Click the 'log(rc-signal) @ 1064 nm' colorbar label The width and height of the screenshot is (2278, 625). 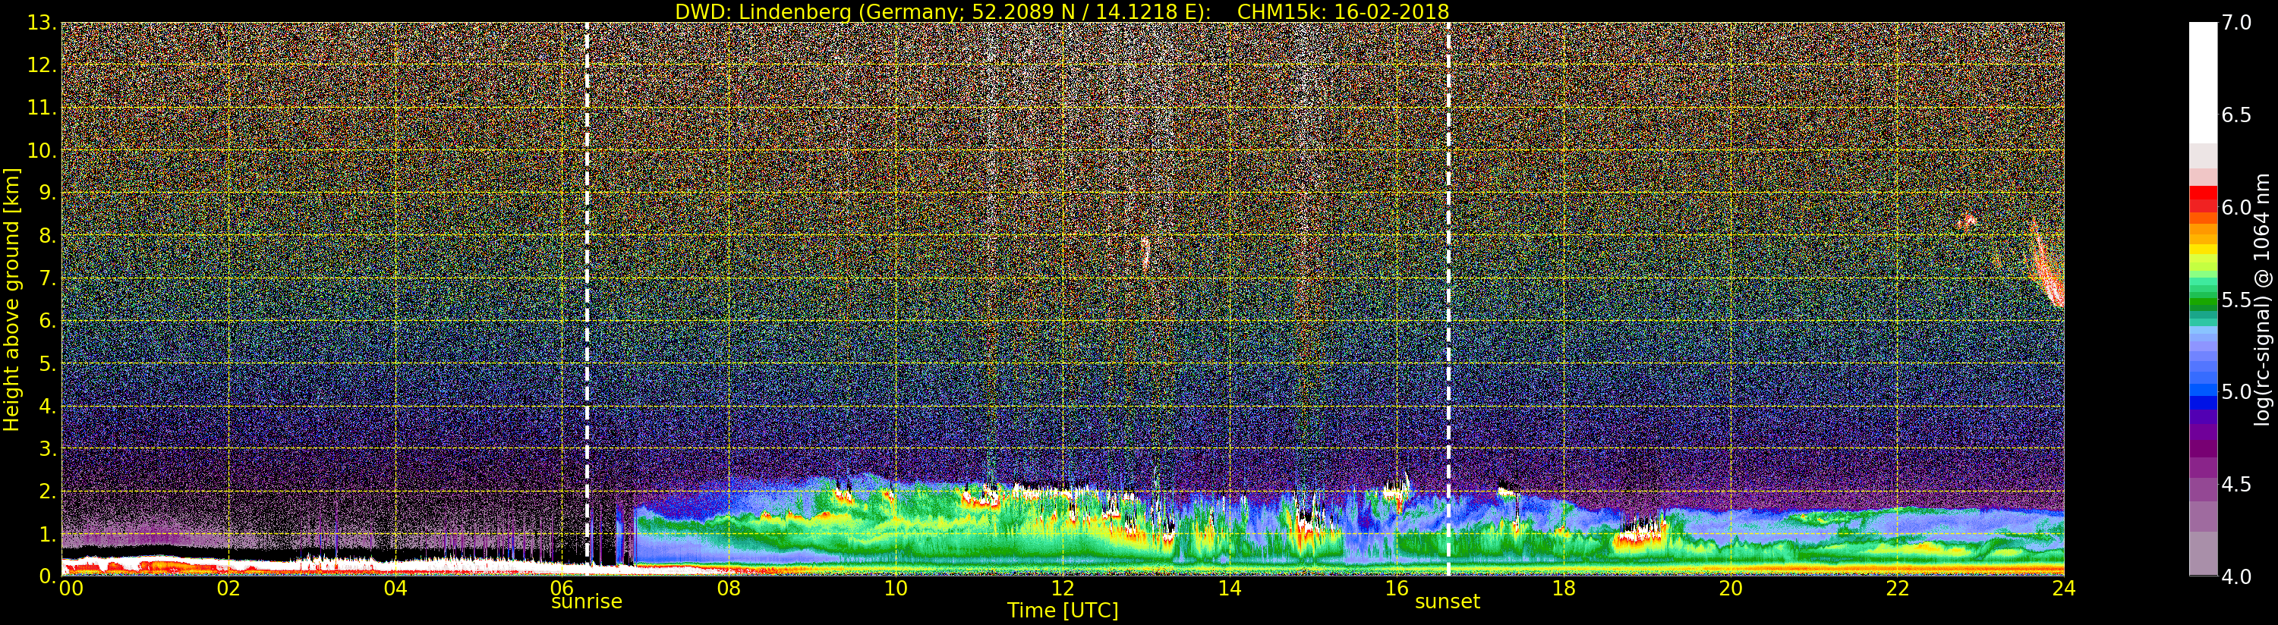[x=2262, y=300]
